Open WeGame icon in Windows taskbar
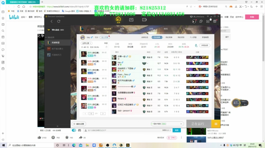 click(128, 145)
